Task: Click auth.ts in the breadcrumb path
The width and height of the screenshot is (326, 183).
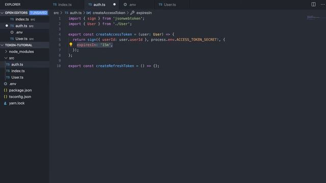Action: click(75, 13)
